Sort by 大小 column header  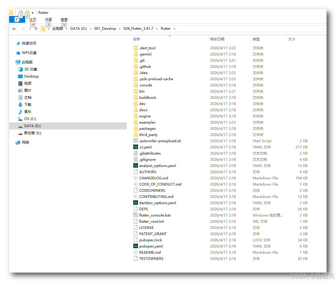tap(291, 39)
